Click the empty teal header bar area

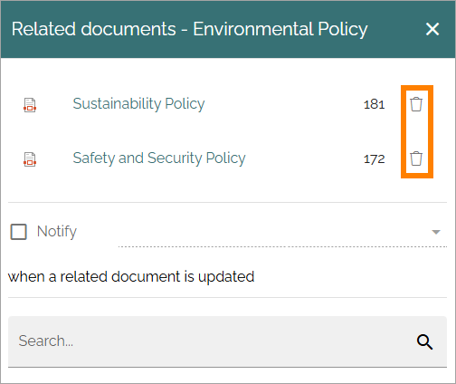tap(396, 29)
